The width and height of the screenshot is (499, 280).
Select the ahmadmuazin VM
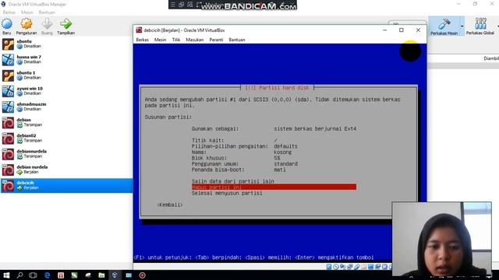[x=66, y=107]
